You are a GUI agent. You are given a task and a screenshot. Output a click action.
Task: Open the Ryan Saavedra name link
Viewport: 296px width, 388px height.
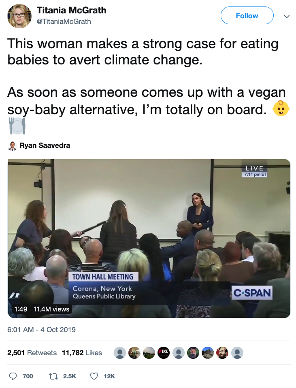pos(45,146)
